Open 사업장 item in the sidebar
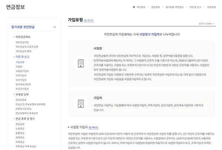Screen dimensions: 222x150 pos(19,67)
